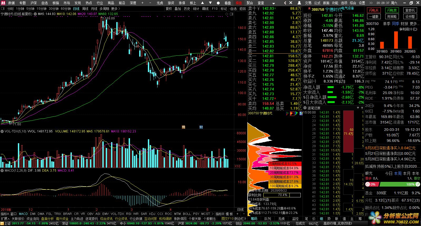Select 本年 in the 眼光 section
The width and height of the screenshot is (421, 226).
(x=415, y=173)
